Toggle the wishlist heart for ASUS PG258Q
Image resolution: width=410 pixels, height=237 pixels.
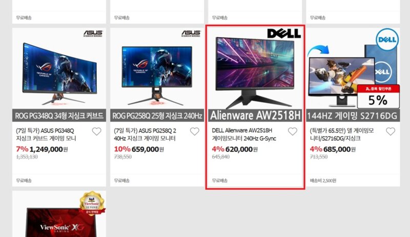[x=195, y=131]
